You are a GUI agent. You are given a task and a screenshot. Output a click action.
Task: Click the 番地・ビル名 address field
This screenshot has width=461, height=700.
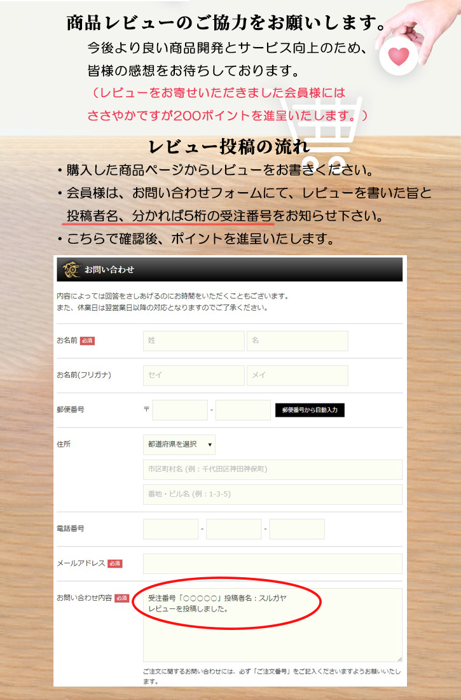(272, 494)
